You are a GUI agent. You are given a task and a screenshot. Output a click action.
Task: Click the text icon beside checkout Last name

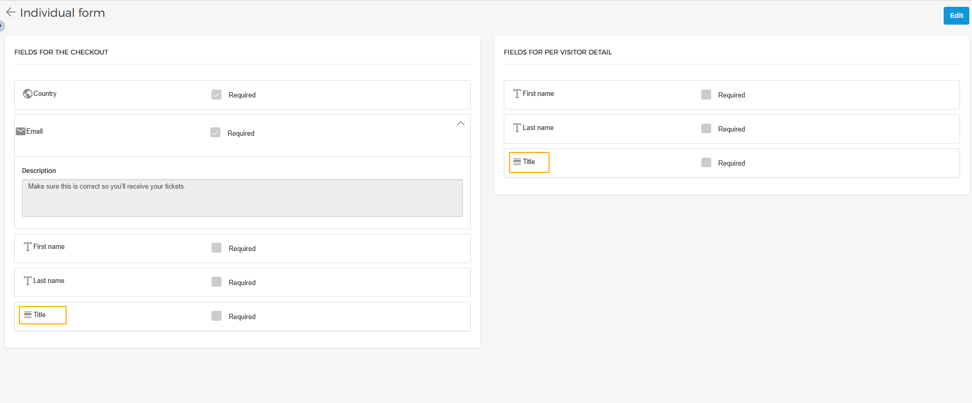point(28,281)
